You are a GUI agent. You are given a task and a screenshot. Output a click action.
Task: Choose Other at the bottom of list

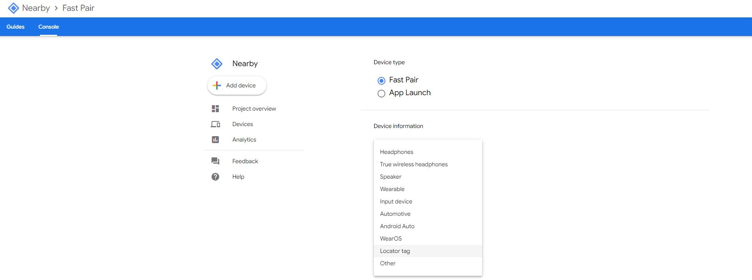point(387,263)
